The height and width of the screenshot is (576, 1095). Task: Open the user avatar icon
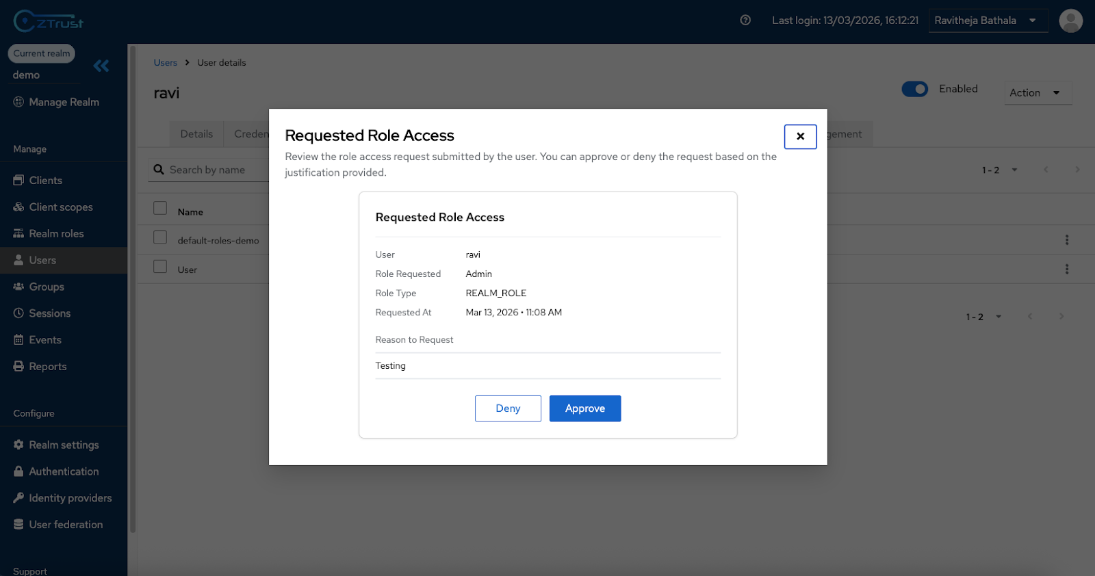pos(1070,21)
